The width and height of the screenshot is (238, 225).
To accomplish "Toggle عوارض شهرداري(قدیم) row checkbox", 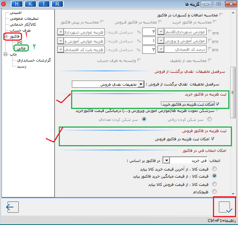I will [210, 31].
